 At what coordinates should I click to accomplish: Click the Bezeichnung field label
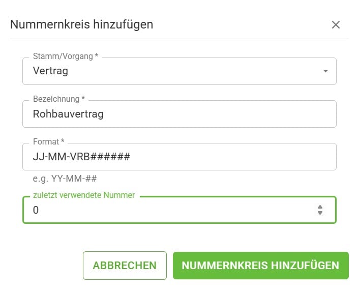pyautogui.click(x=58, y=99)
